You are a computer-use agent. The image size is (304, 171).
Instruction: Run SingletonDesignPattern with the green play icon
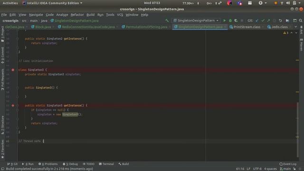[x=224, y=20]
